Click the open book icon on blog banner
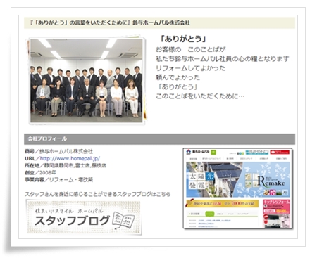The image size is (317, 258). point(124,220)
